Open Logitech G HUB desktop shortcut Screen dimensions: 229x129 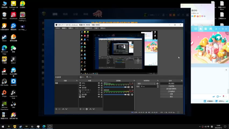[x=13, y=95]
